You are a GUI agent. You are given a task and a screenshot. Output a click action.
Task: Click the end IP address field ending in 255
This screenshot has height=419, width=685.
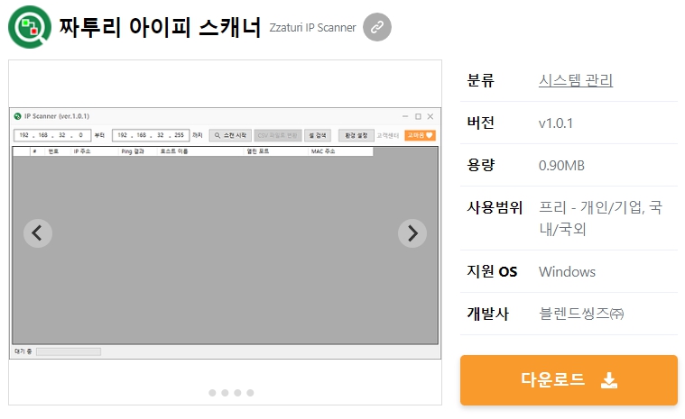tap(151, 135)
